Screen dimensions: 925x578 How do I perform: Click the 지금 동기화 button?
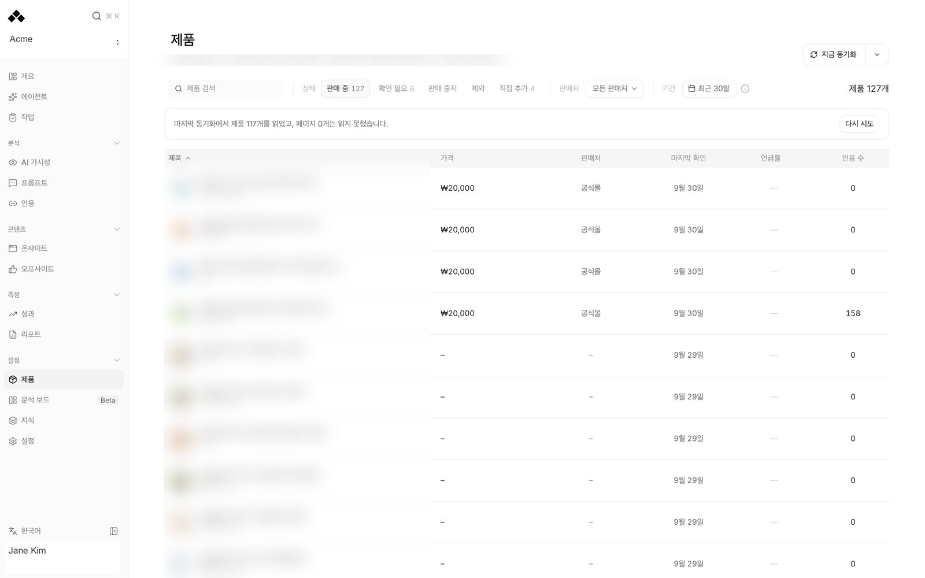[x=834, y=54]
